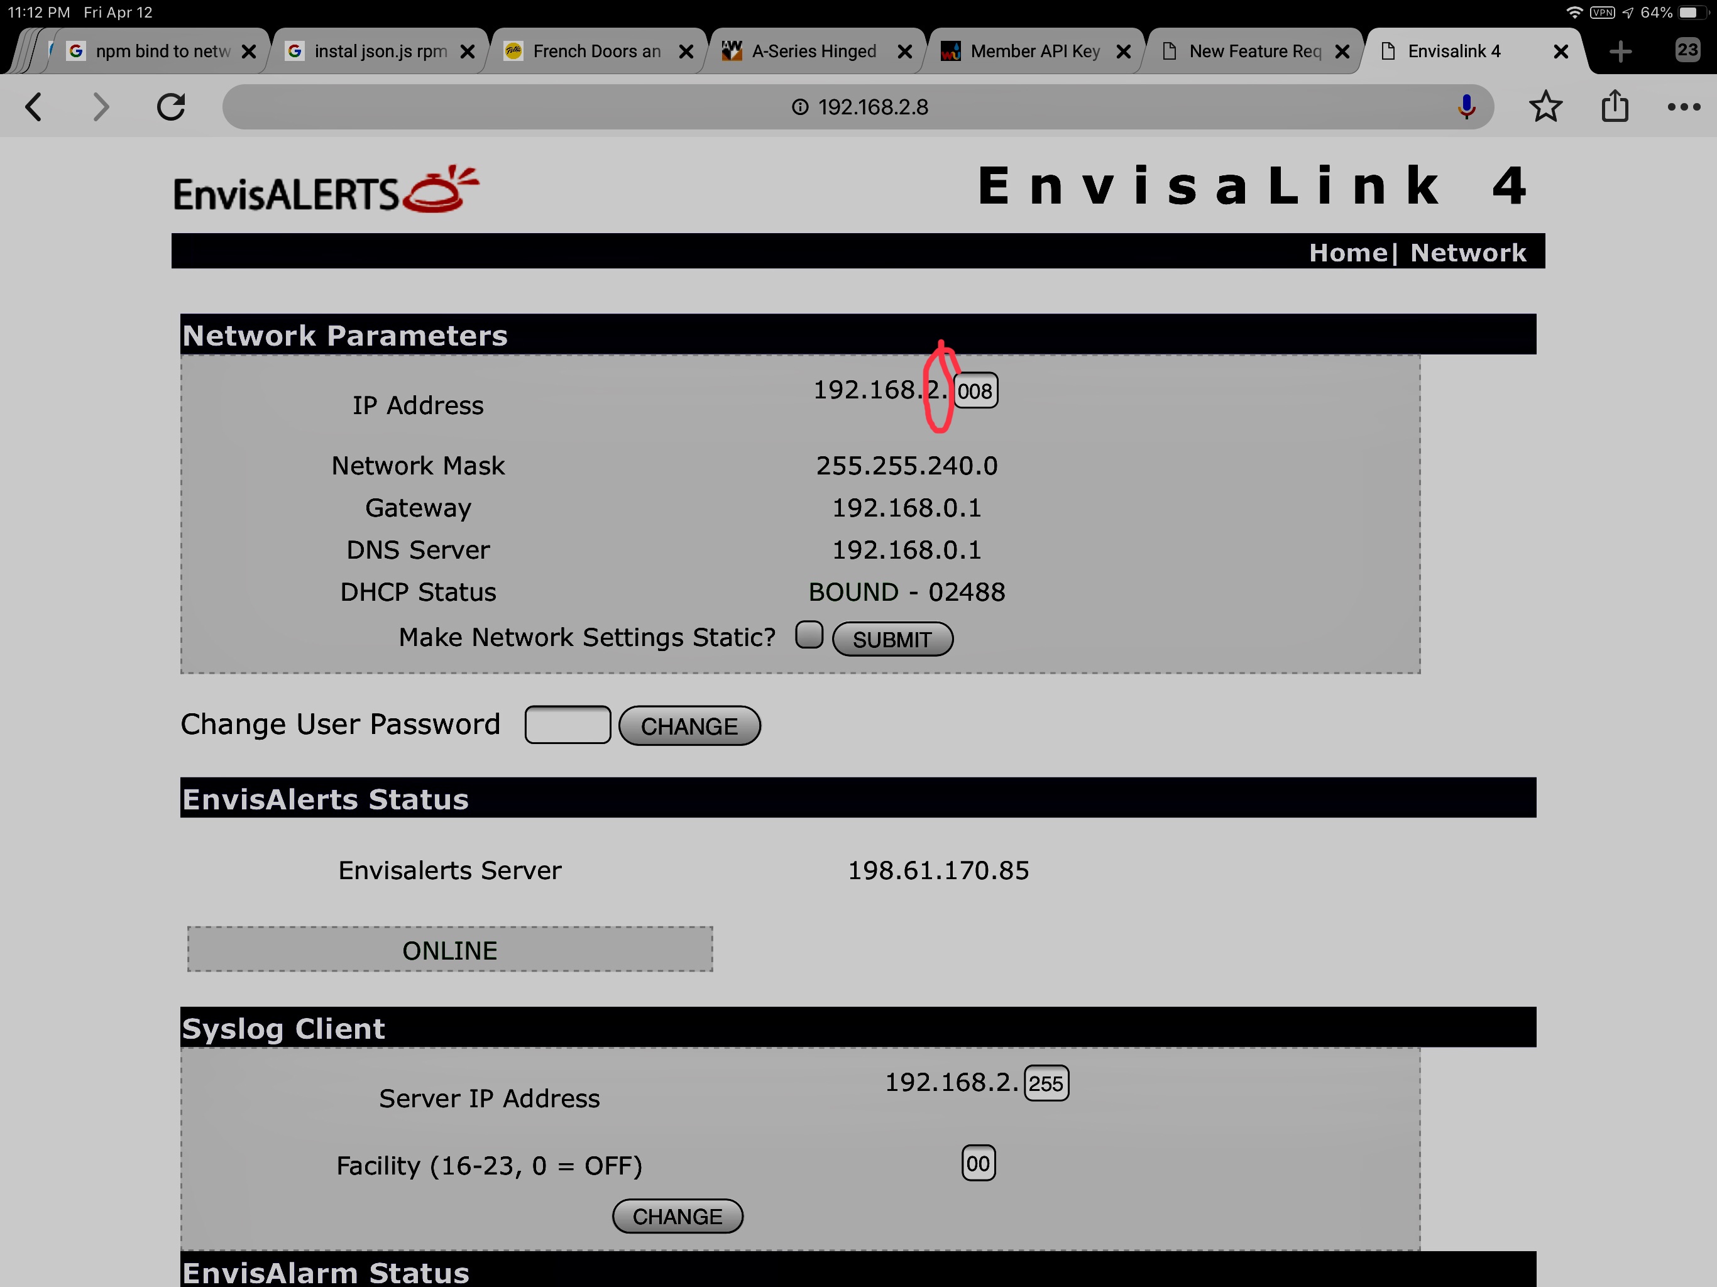Show all 23 open tabs
This screenshot has width=1717, height=1287.
click(1687, 50)
